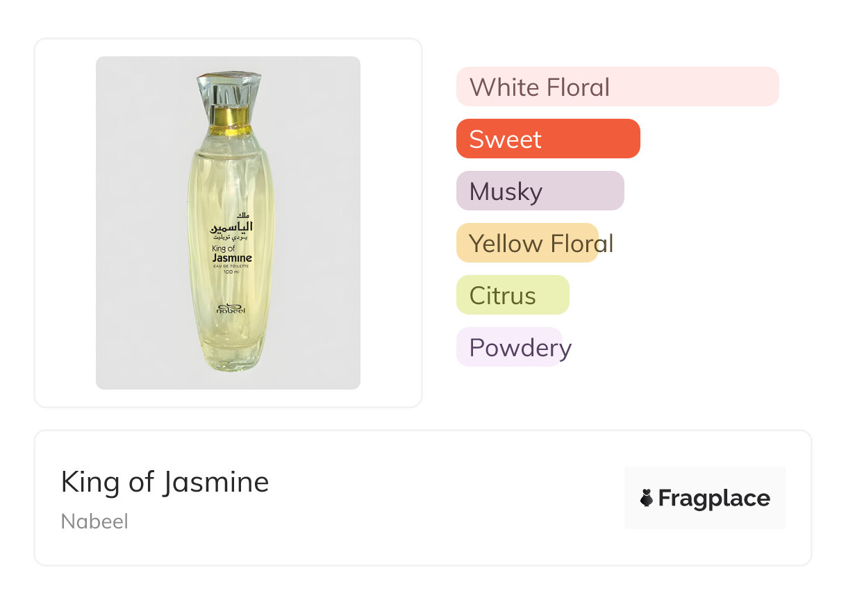Click the Musky accord bar
This screenshot has height=600, width=846.
coord(540,191)
